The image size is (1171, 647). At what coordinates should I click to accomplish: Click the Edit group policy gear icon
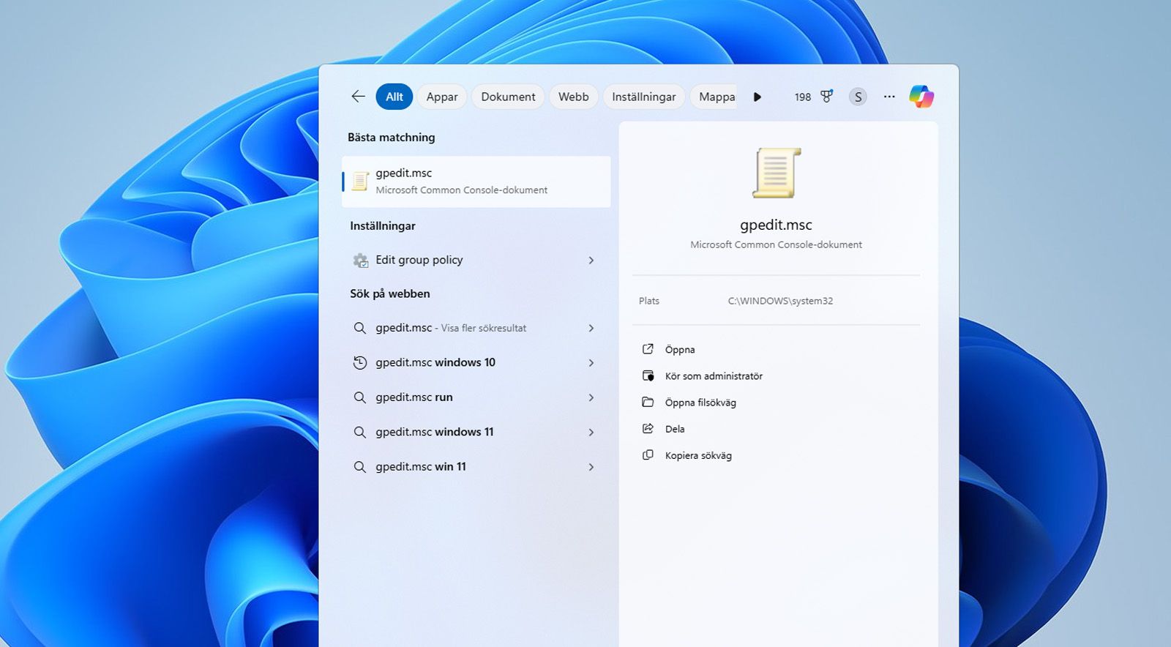pos(360,260)
